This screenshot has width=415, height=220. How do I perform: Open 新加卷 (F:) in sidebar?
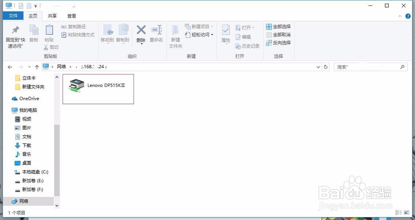coord(29,190)
